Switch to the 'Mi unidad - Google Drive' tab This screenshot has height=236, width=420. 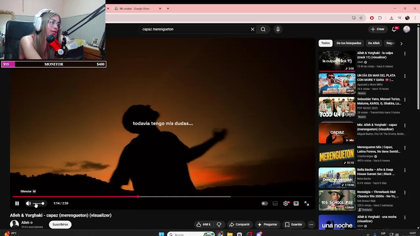(x=135, y=9)
